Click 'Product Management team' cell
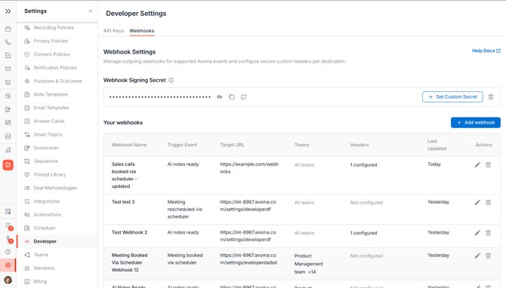506x288 pixels. click(x=308, y=264)
